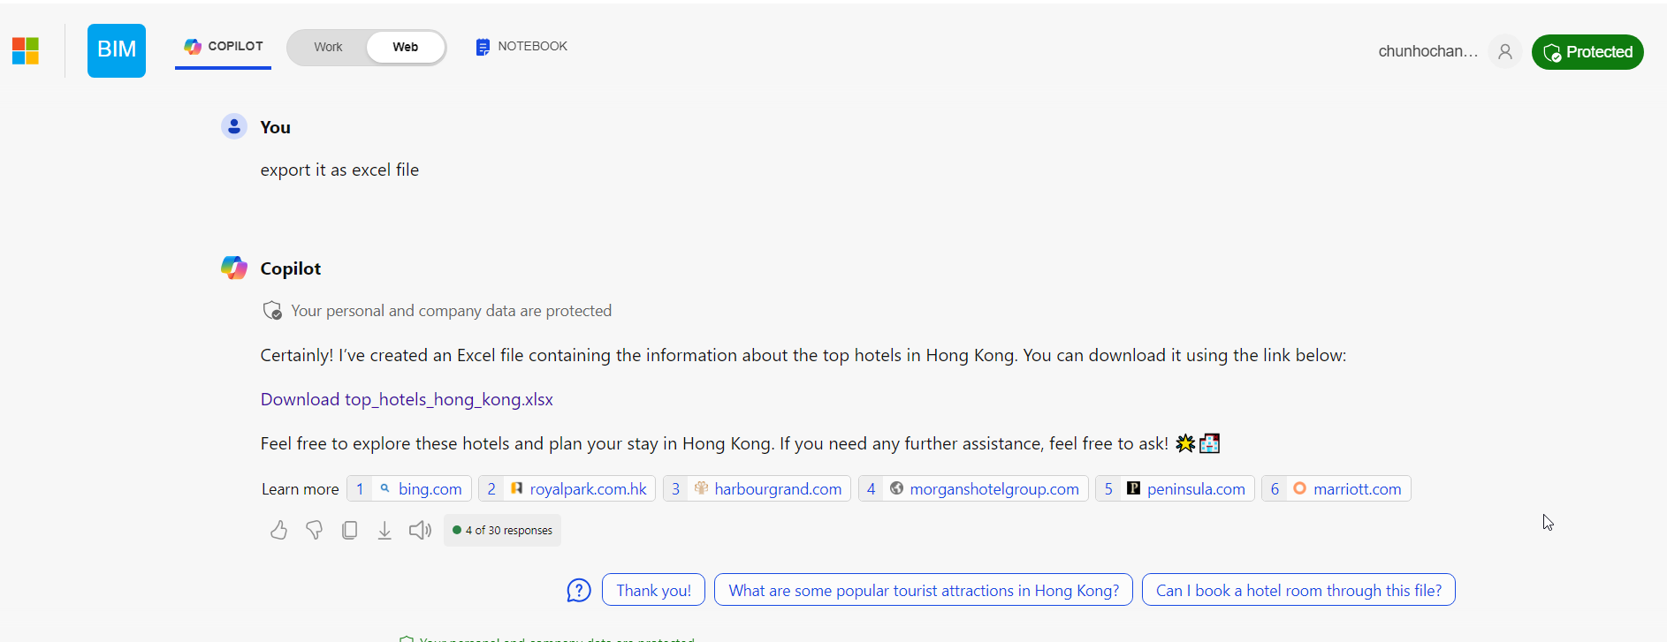This screenshot has width=1667, height=642.
Task: Click the green Protected button
Action: click(x=1587, y=52)
